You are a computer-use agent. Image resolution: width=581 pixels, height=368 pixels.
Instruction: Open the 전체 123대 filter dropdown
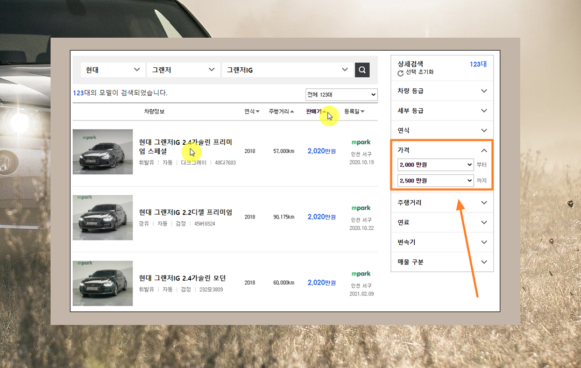pyautogui.click(x=341, y=95)
